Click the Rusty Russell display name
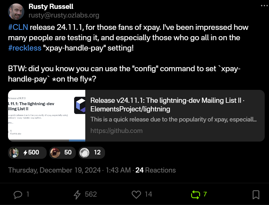Viewport: 269px width, 205px height. pos(51,6)
